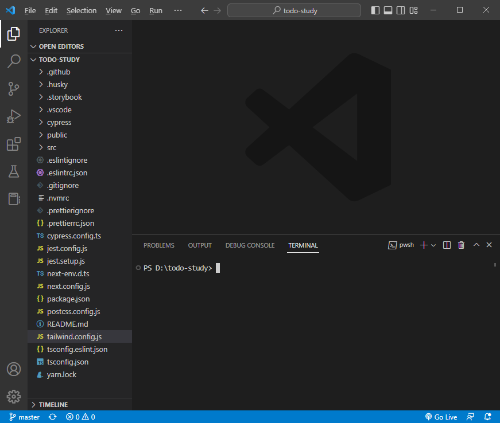Image resolution: width=500 pixels, height=423 pixels.
Task: Open the master branch selector
Action: [24, 417]
